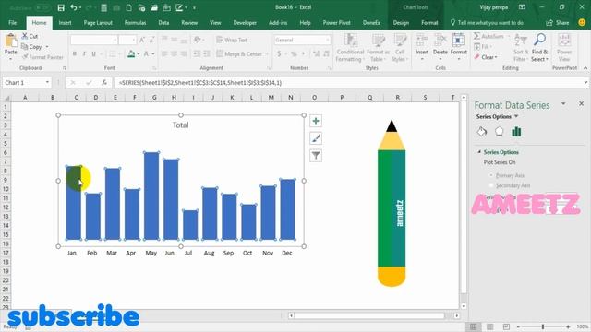The height and width of the screenshot is (332, 591).
Task: Click the zoom out minus button
Action: (x=518, y=326)
